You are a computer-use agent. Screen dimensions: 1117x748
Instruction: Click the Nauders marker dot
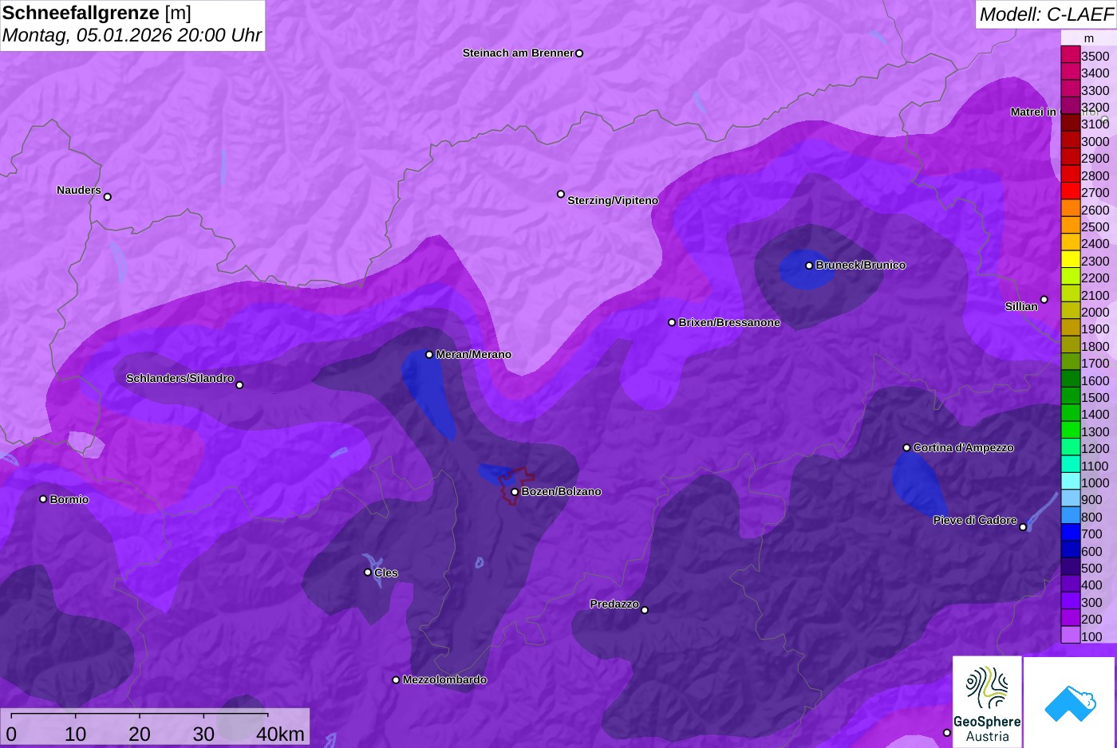click(x=108, y=197)
